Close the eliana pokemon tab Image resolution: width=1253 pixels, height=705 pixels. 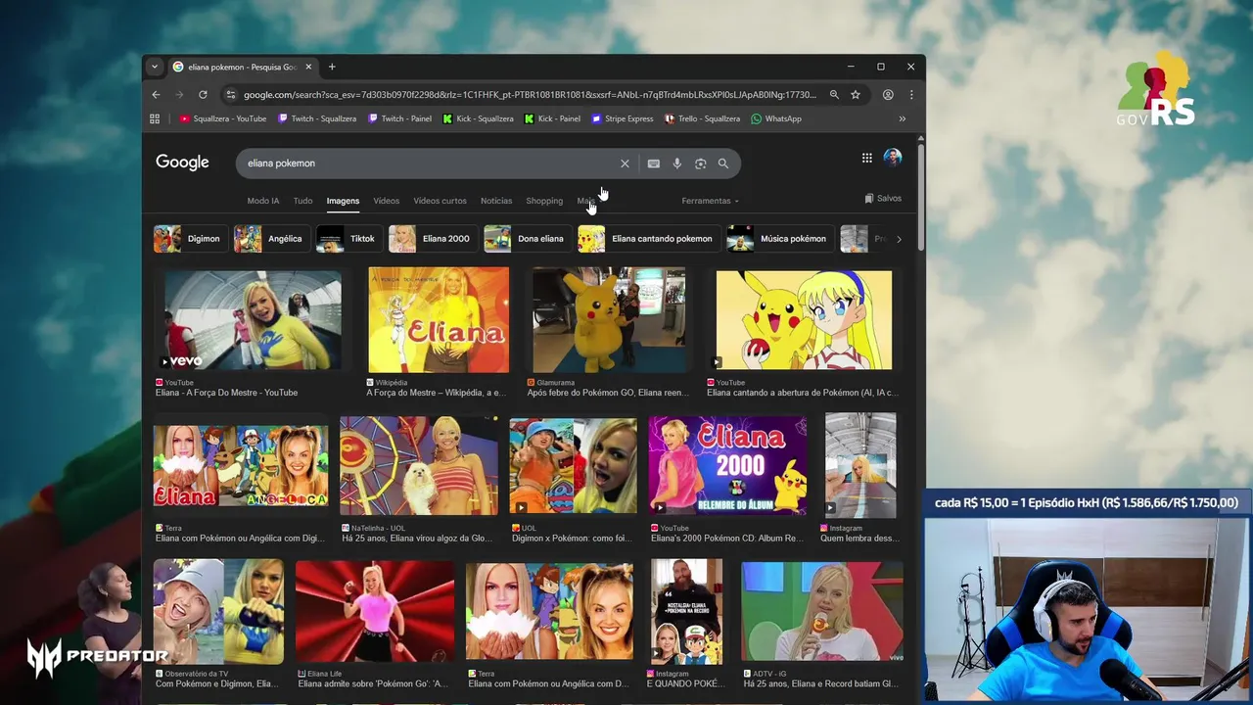tap(308, 67)
